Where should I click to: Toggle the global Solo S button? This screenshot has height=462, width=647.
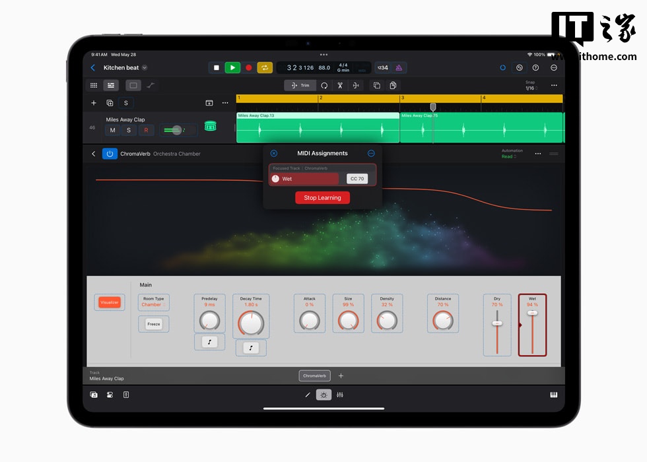coord(126,103)
